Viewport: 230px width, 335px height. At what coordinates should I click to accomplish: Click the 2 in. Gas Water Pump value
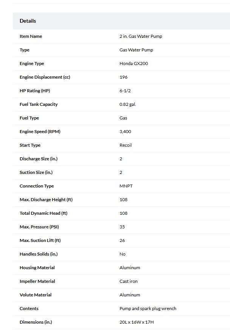click(x=141, y=36)
